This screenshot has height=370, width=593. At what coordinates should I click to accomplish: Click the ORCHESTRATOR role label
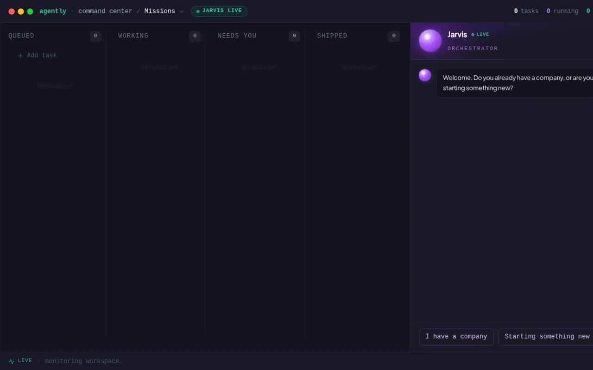click(473, 49)
